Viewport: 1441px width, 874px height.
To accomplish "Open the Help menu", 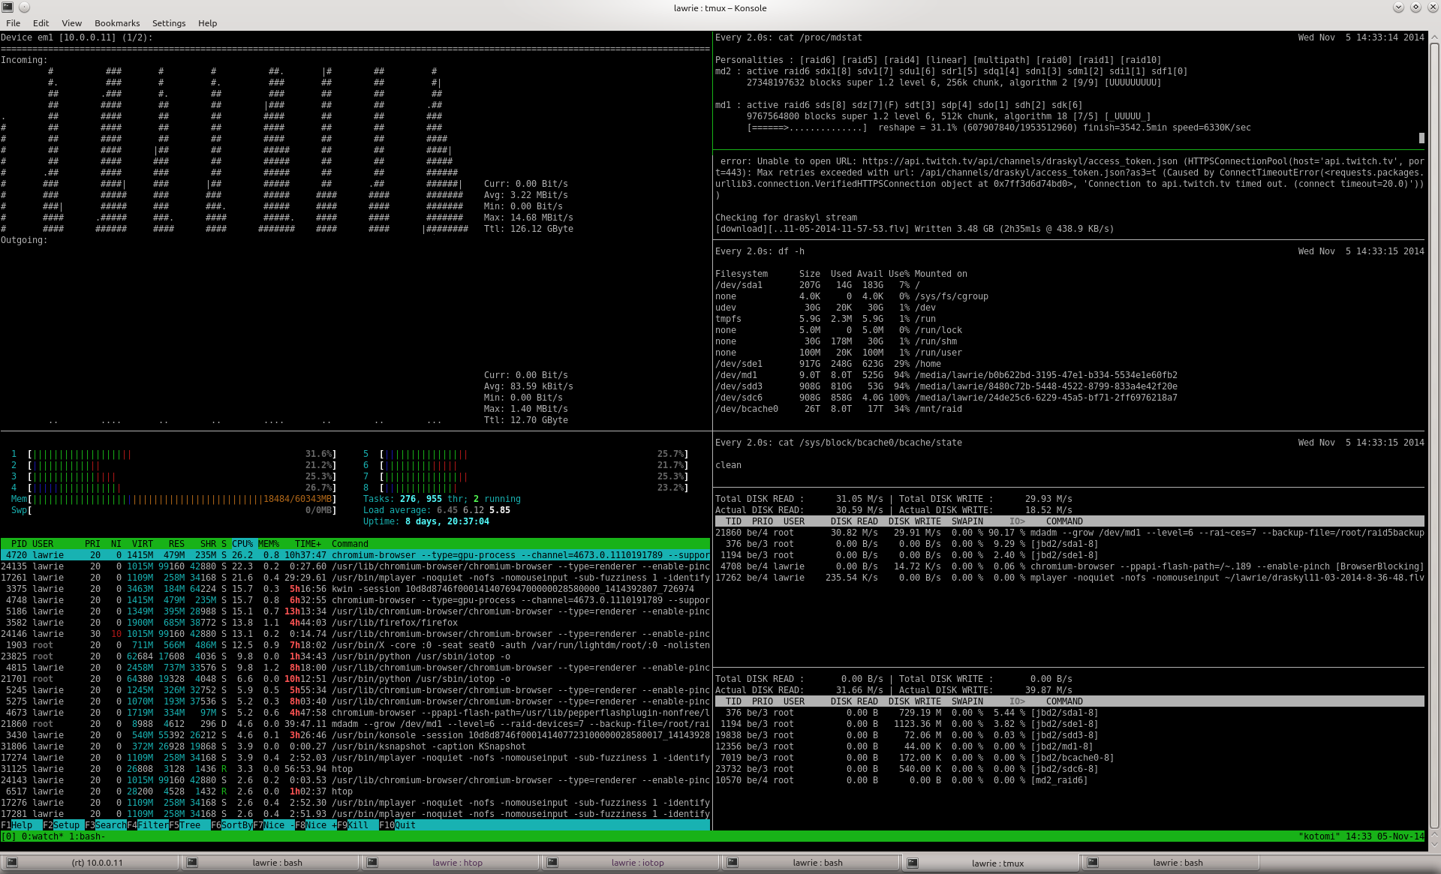I will (208, 23).
